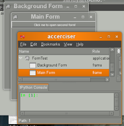Click the 'application' role cell of FormTest
This screenshot has width=124, height=126.
(x=101, y=58)
